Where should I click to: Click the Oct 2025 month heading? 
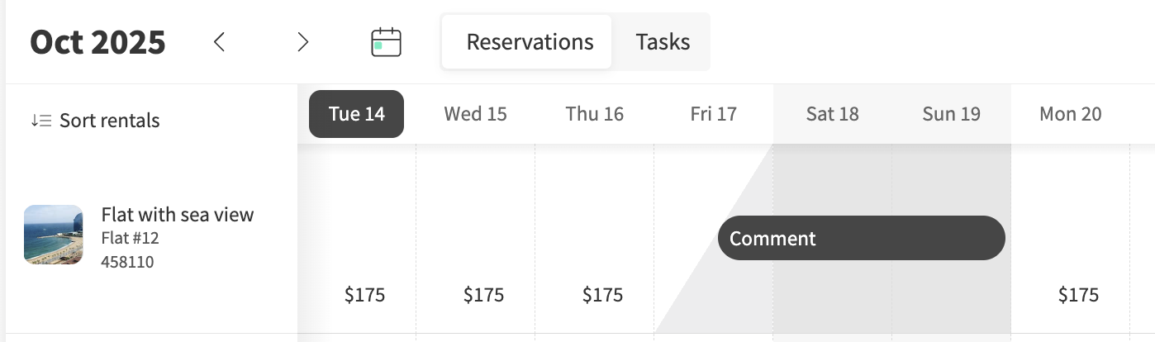(x=97, y=42)
